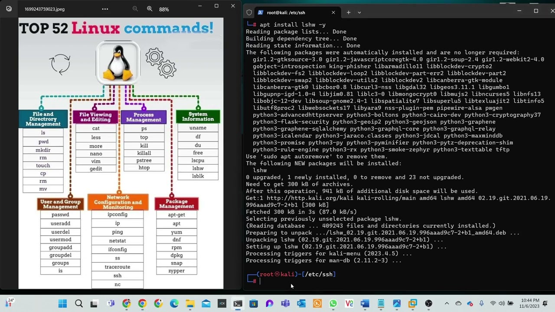Click the Photos app image icon beside filename
The width and height of the screenshot is (555, 312).
tap(9, 9)
